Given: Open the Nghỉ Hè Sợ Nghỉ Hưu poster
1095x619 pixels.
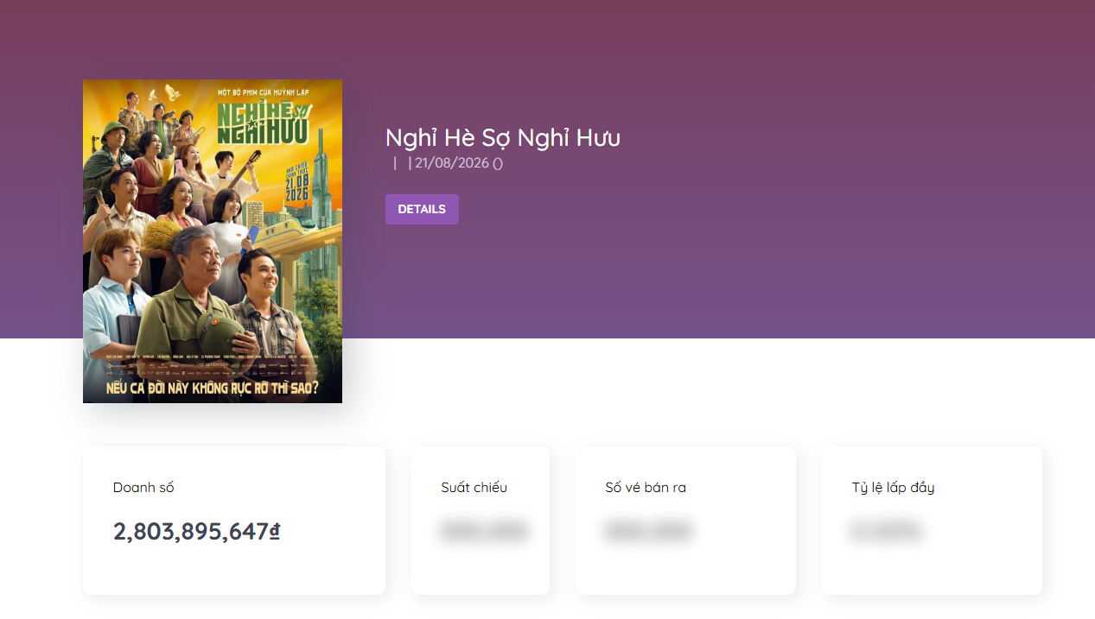Looking at the screenshot, I should [213, 241].
